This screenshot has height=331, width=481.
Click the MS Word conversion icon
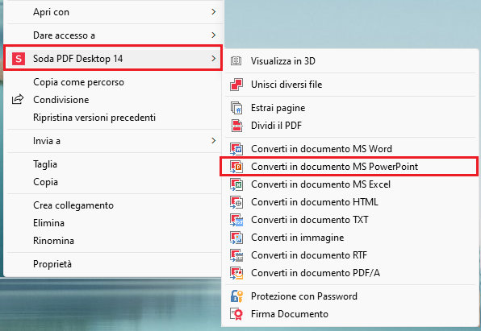tap(236, 149)
